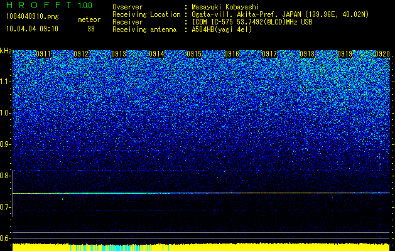This screenshot has width=395, height=251.
Task: Click the 0917 time marker
Action: tap(269, 54)
